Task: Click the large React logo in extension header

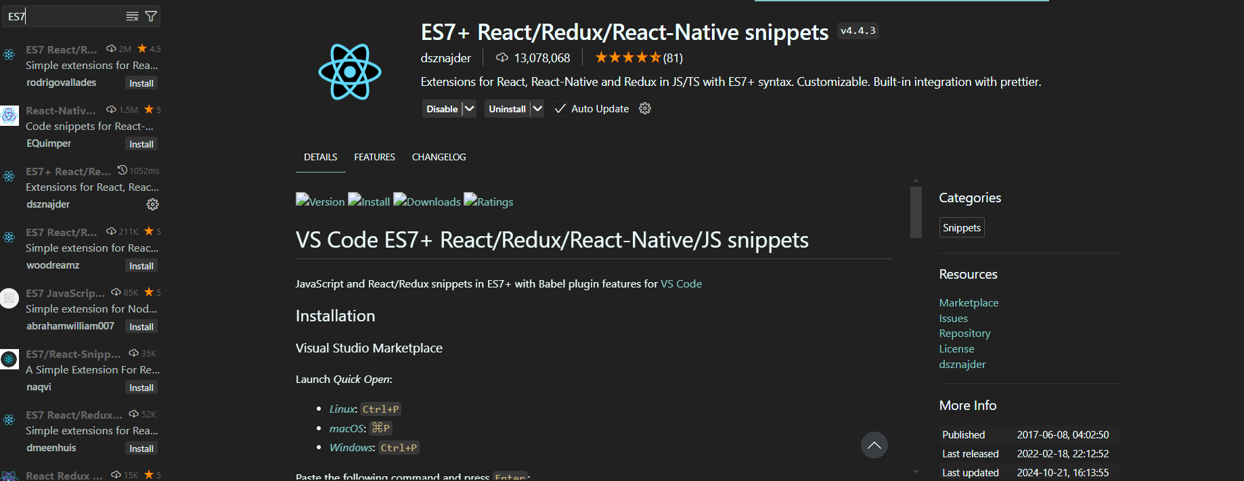Action: 350,72
